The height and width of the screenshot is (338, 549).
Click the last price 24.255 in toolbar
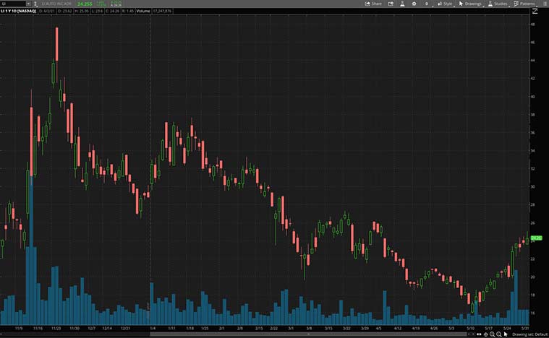[85, 4]
